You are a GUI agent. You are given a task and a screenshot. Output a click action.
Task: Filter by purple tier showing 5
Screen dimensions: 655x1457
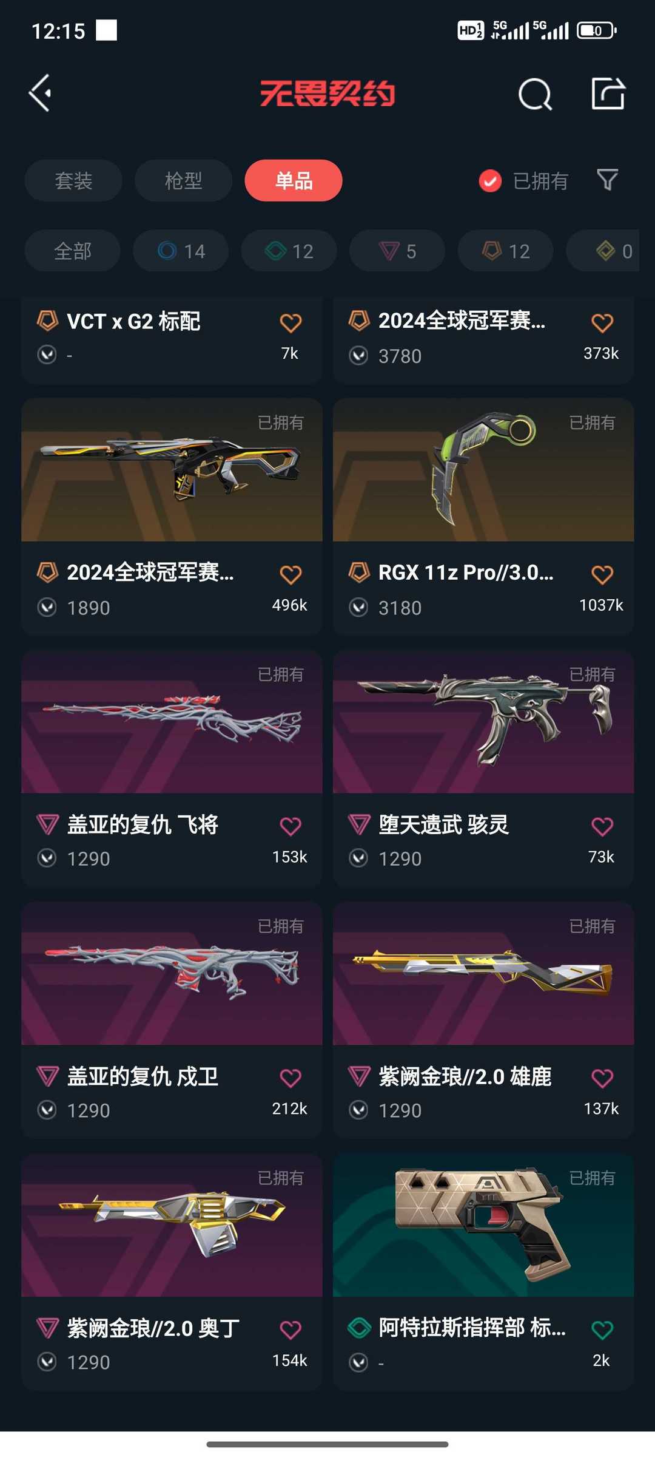coord(397,251)
